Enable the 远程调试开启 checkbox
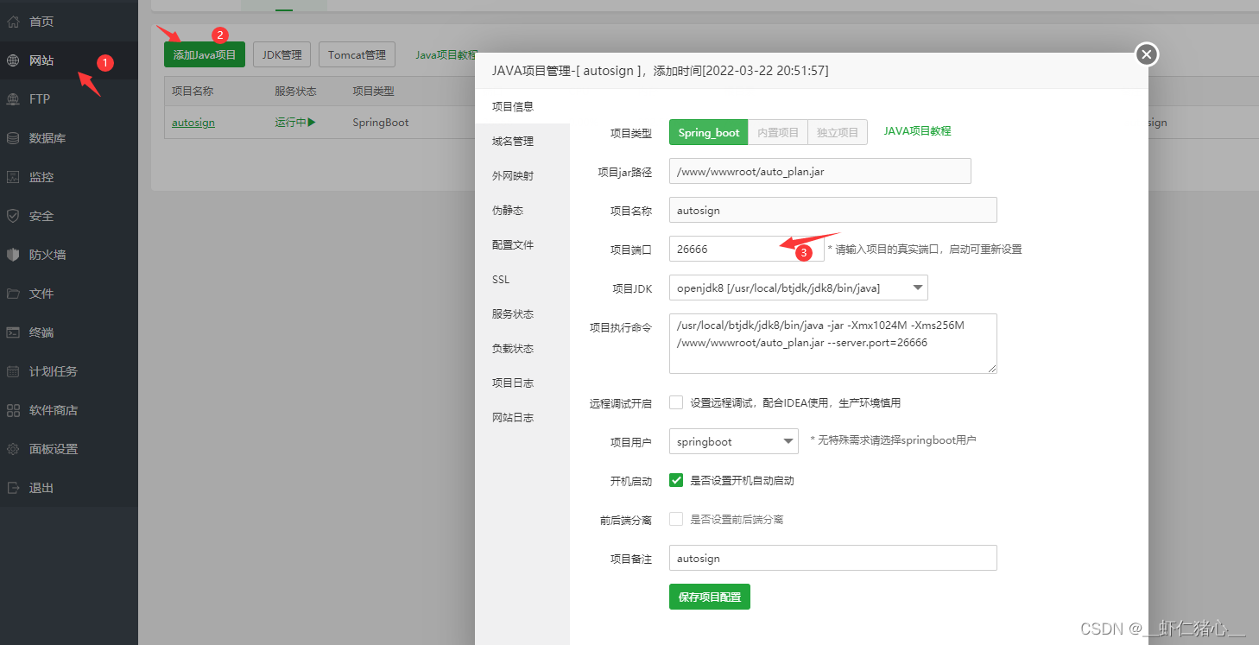The image size is (1259, 645). point(676,402)
